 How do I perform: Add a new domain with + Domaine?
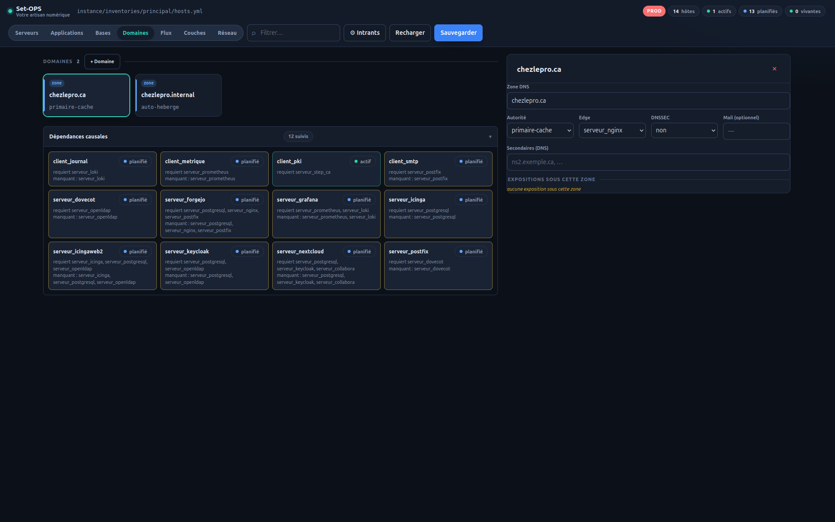102,61
